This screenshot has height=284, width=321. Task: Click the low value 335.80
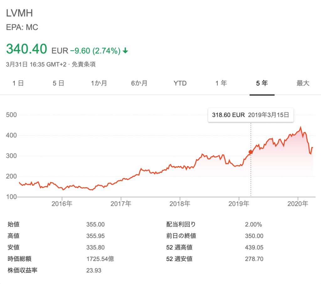(95, 247)
